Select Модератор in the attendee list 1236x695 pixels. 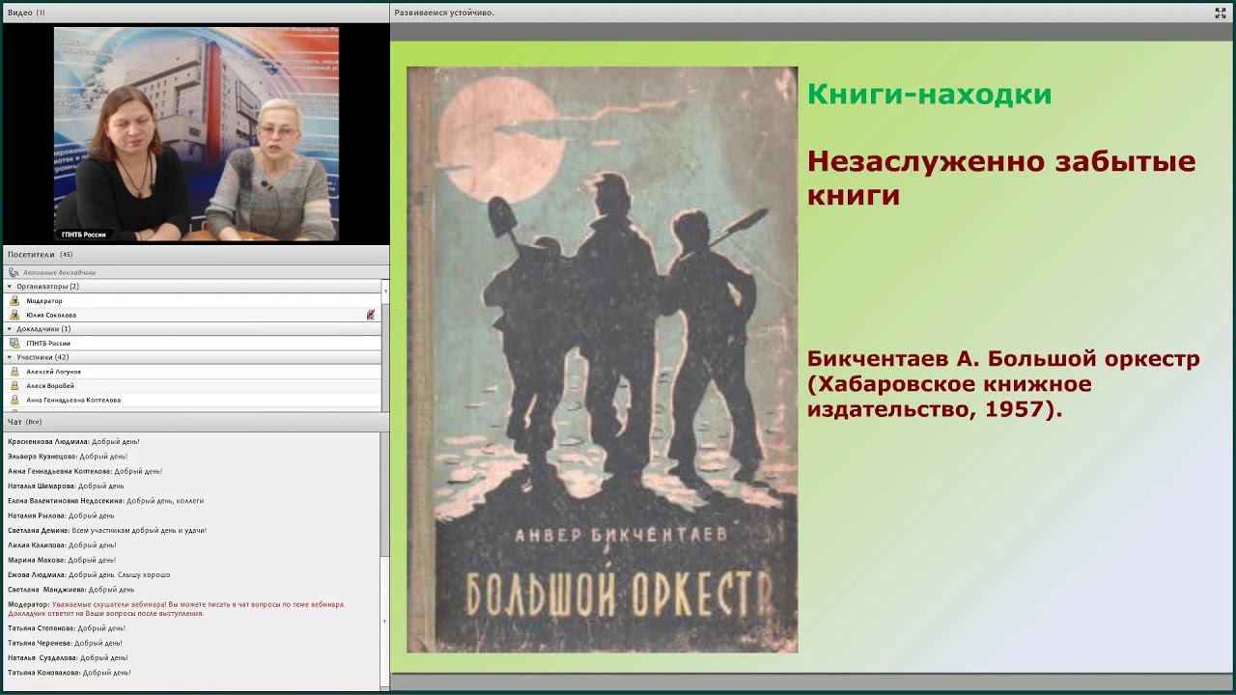192,301
